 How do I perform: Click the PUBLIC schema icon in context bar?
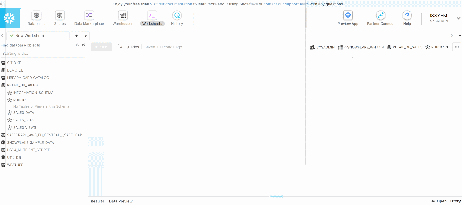(428, 47)
